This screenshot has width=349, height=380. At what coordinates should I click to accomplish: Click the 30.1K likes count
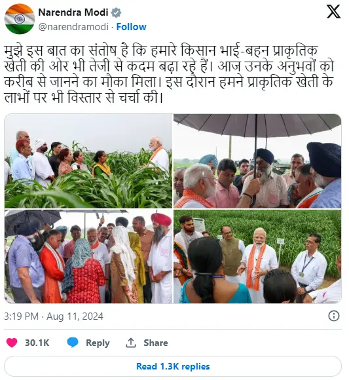(37, 343)
